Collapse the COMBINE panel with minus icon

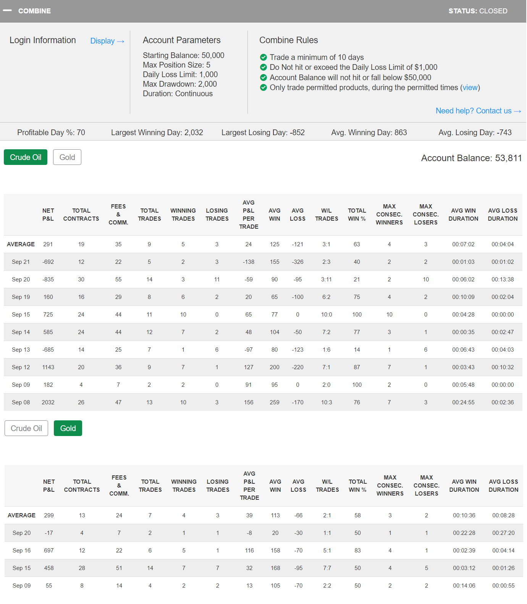click(7, 11)
